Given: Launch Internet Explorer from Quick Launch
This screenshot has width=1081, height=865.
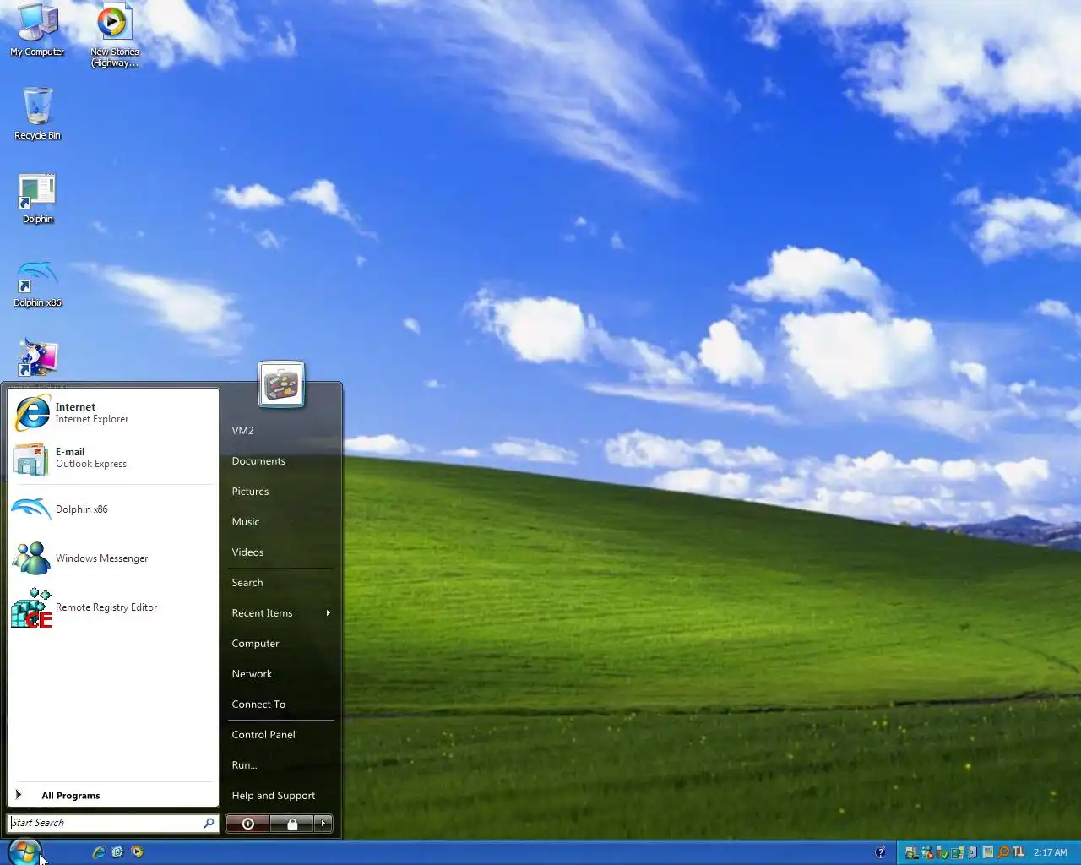Looking at the screenshot, I should coord(99,852).
